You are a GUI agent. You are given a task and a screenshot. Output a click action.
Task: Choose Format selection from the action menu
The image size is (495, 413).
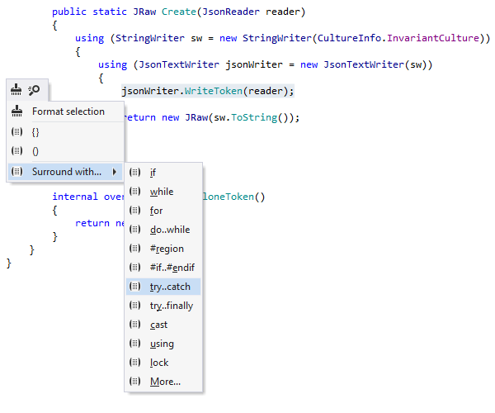click(x=68, y=112)
